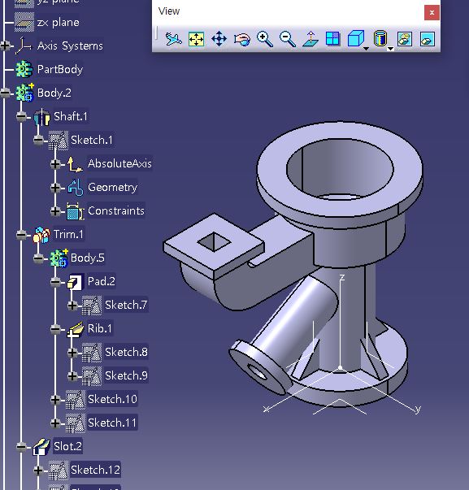Select the Slot.2 label

tap(67, 446)
